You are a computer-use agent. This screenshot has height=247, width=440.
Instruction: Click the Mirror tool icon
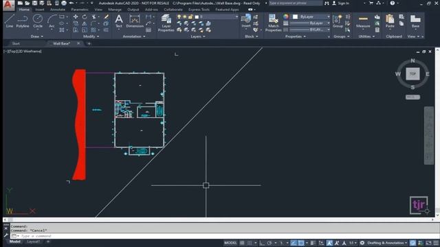85,23
